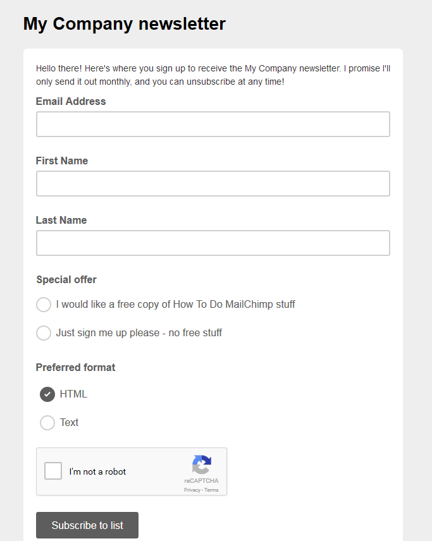
Task: Click into the First Name text box
Action: [213, 184]
